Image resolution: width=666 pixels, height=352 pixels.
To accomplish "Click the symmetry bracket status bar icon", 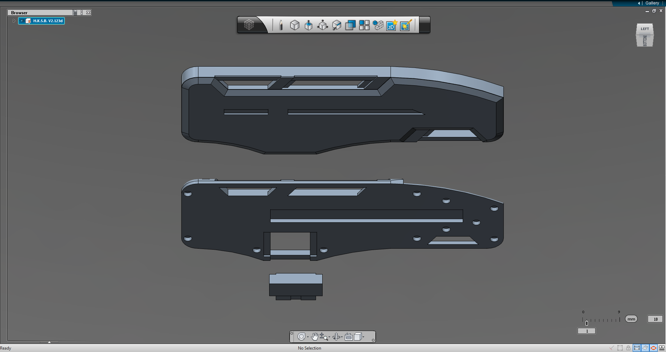I will pyautogui.click(x=620, y=348).
